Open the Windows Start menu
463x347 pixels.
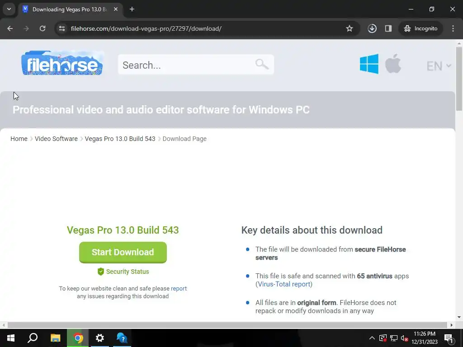point(11,338)
